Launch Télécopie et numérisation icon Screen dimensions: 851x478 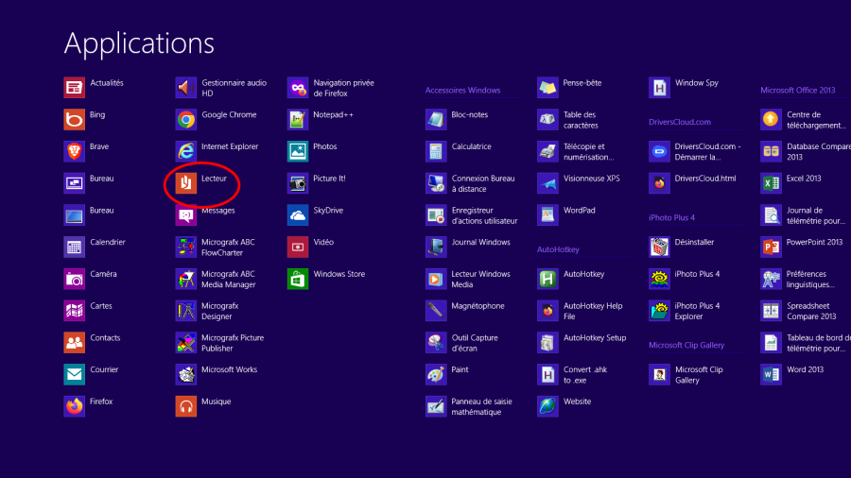(548, 151)
